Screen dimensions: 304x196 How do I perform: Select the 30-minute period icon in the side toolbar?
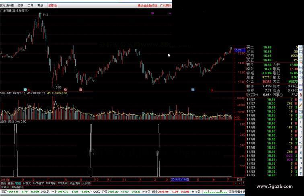click(x=301, y=137)
